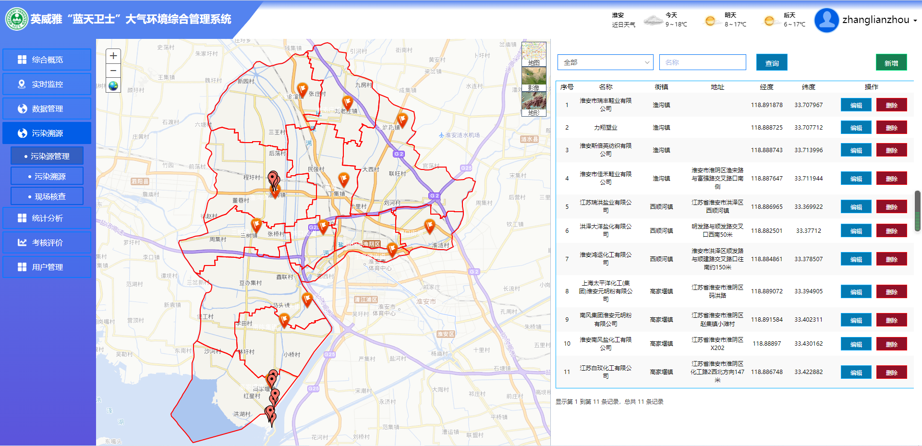Viewport: 922px width, 446px height.
Task: Click the 名称 search input field
Action: pos(702,62)
